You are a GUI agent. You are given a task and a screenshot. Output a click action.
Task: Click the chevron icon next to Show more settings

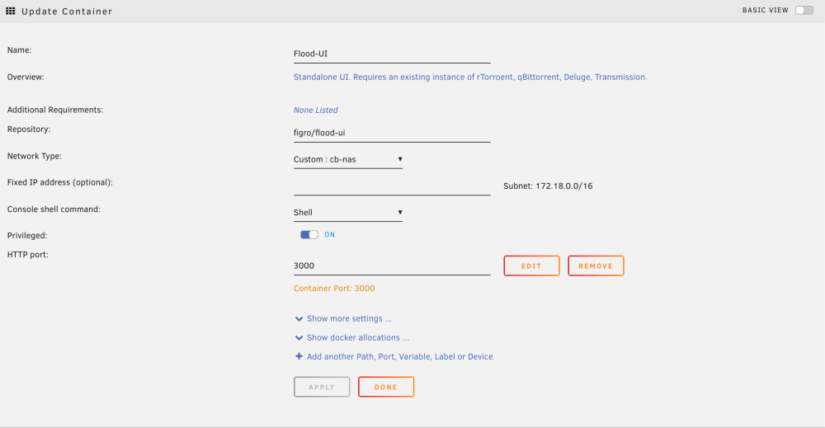(x=299, y=318)
